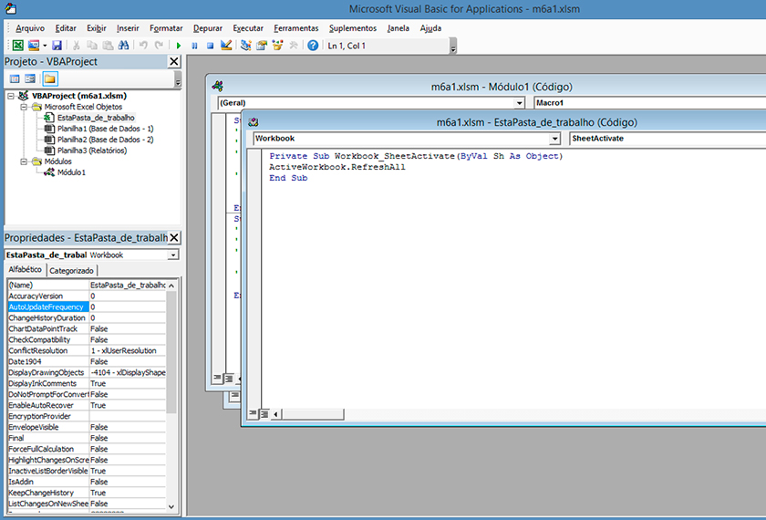The height and width of the screenshot is (520, 766).
Task: Open the Ferramentas menu
Action: tap(296, 28)
